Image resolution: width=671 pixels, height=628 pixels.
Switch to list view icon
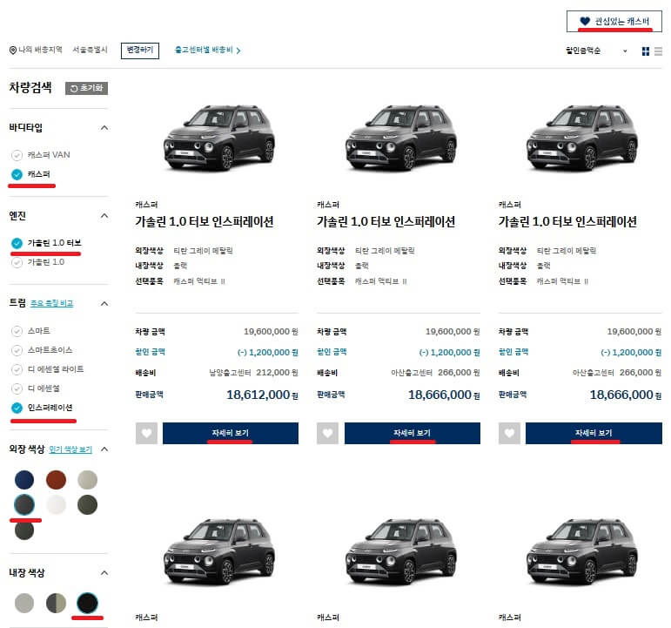click(x=658, y=51)
